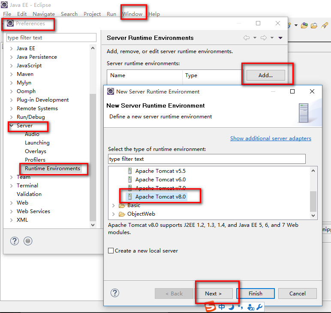Click the Sogou S input method logo

[210, 307]
